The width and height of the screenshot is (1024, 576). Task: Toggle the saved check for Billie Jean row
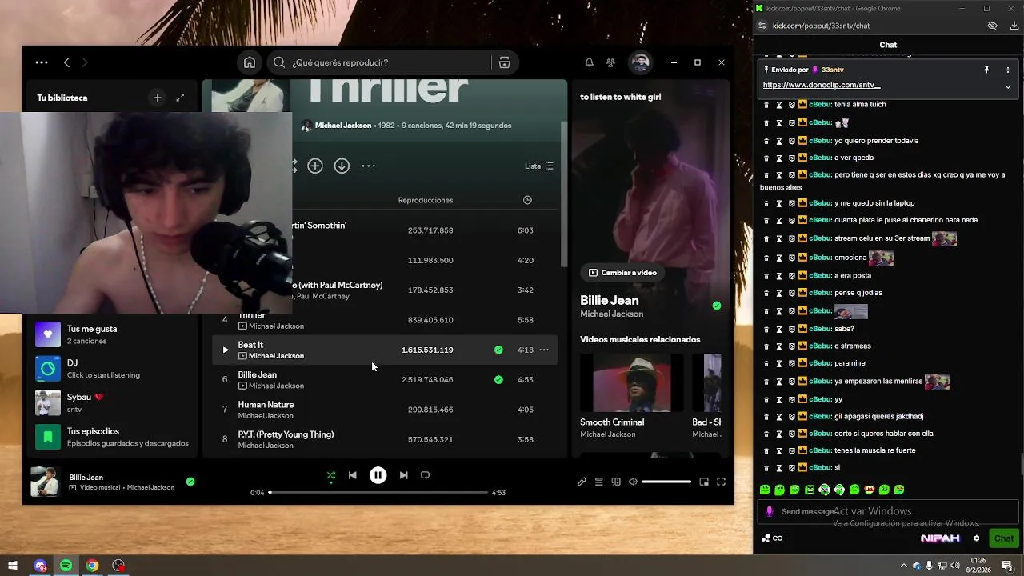point(498,379)
